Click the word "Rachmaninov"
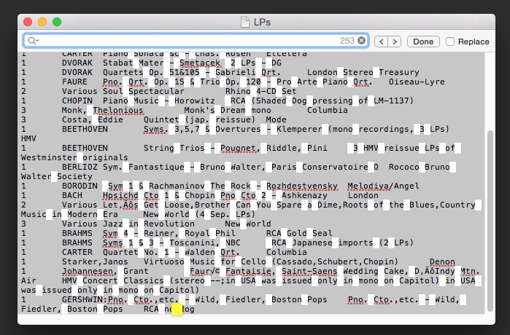This screenshot has width=510, height=335. (177, 186)
